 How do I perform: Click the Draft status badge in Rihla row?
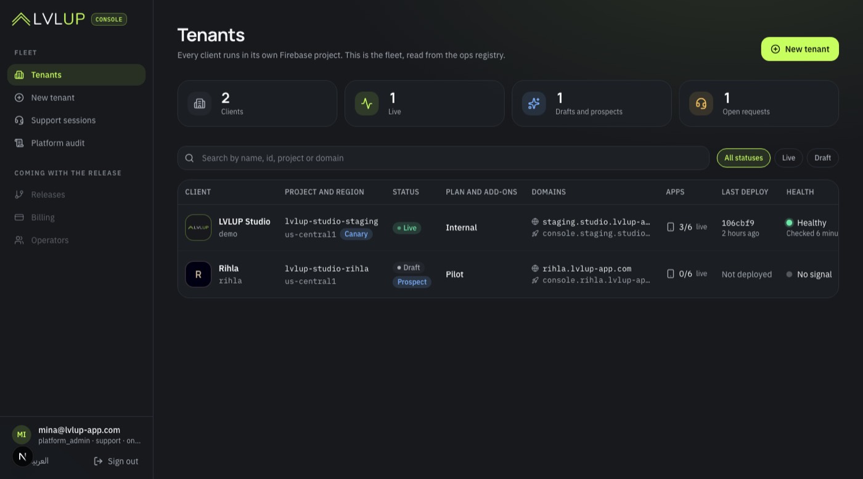coord(409,268)
